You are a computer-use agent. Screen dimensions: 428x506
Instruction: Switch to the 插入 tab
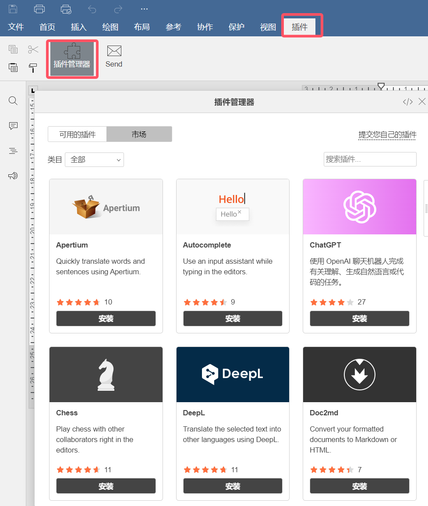(79, 27)
